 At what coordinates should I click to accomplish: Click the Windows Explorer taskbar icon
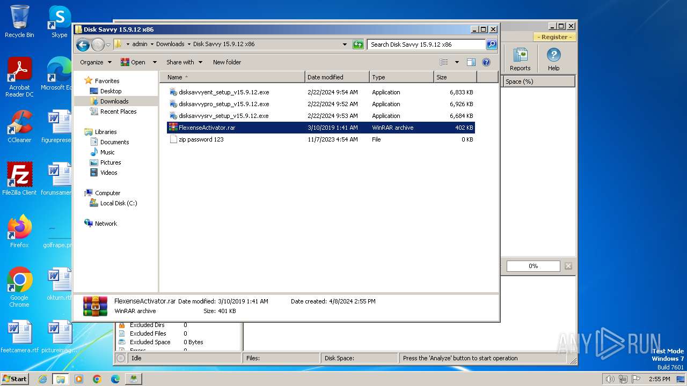click(x=60, y=379)
